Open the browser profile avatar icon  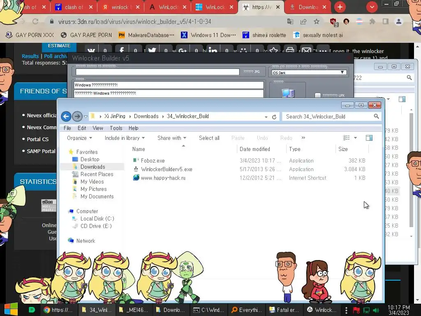tap(399, 21)
